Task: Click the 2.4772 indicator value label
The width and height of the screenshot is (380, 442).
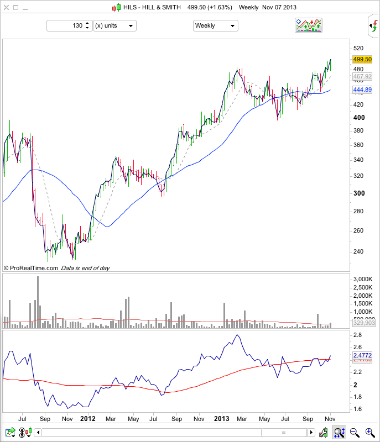Action: pos(362,355)
